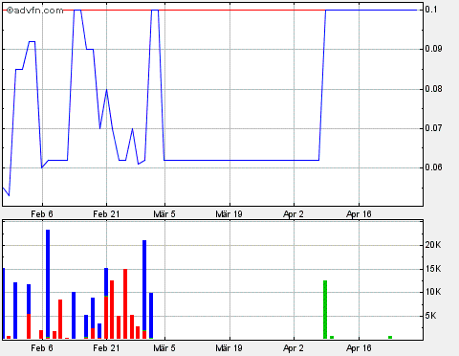Click Feb 6 label under volume chart
The height and width of the screenshot is (356, 459).
point(42,348)
